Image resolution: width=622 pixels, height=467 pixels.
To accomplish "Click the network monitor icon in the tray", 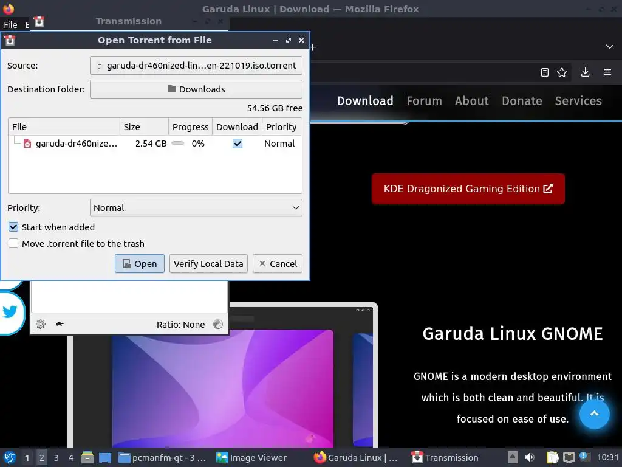I will [569, 457].
